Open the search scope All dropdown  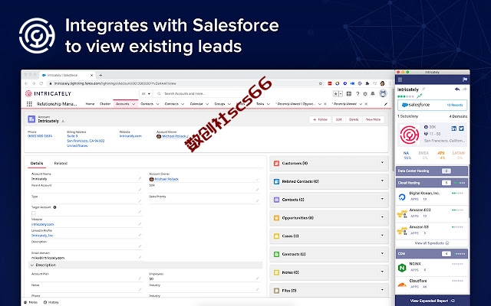pyautogui.click(x=146, y=93)
